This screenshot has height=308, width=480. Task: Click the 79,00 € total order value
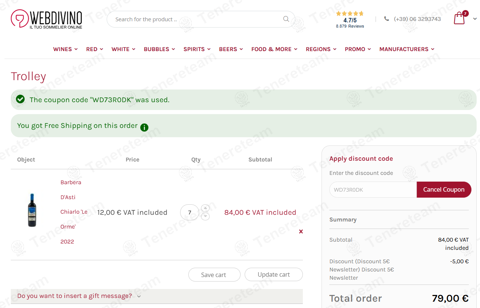[450, 298]
